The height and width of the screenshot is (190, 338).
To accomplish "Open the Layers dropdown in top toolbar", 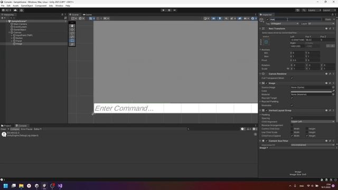I will click(314, 10).
